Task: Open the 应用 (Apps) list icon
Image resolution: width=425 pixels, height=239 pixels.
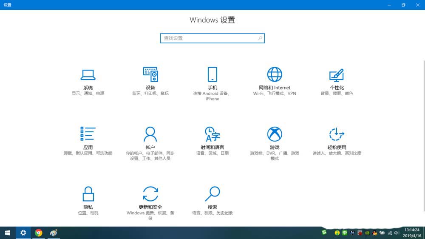Action: 88,134
